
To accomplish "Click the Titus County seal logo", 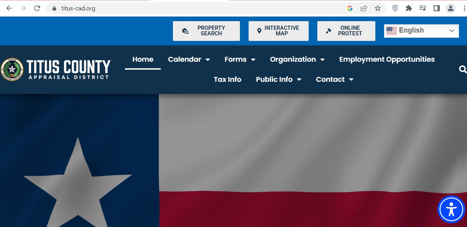I will click(x=12, y=69).
